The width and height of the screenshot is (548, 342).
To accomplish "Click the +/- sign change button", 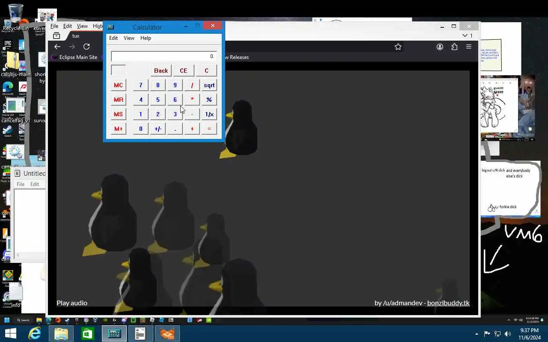I will 158,129.
